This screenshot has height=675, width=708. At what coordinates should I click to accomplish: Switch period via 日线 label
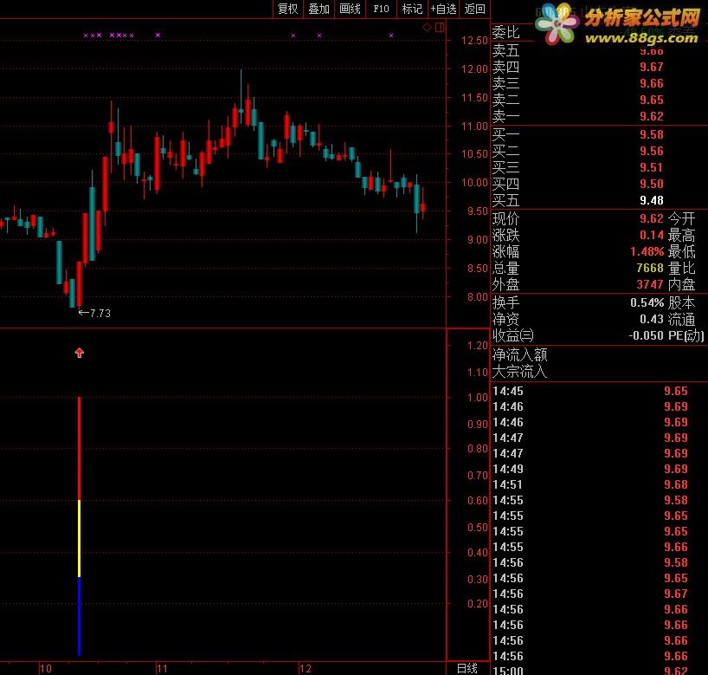tap(467, 668)
